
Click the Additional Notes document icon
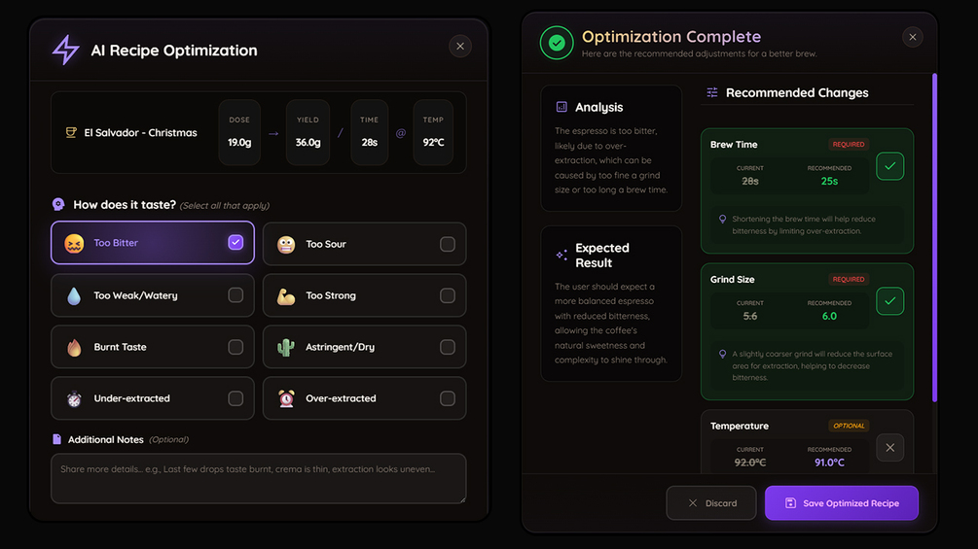56,439
